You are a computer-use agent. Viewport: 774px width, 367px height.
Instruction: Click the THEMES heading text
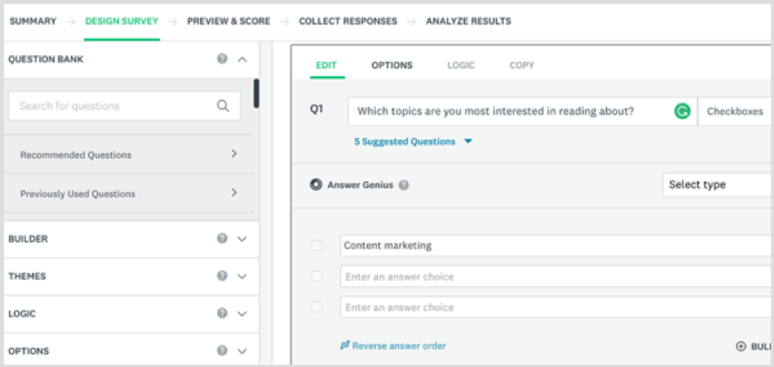27,276
